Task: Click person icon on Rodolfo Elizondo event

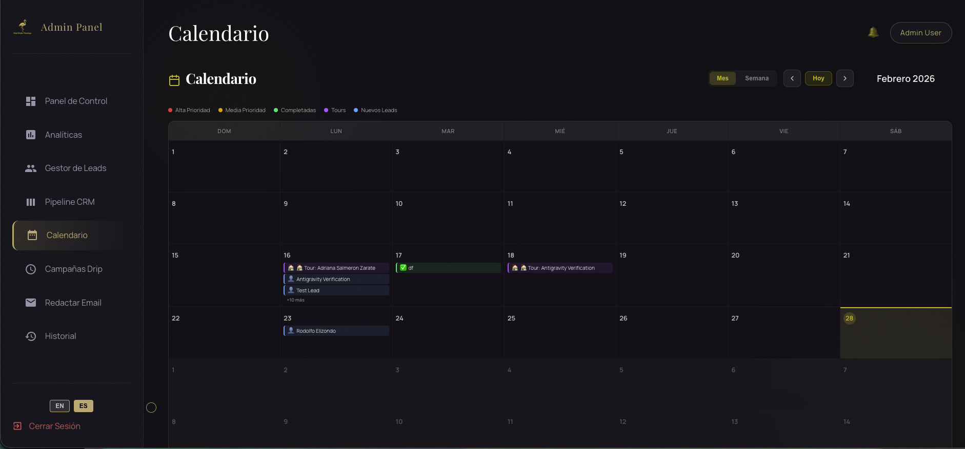Action: pos(291,331)
